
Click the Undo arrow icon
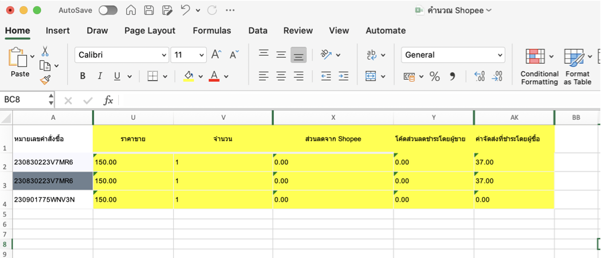point(185,10)
